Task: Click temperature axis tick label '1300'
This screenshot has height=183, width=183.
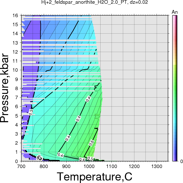Action: pos(157,166)
